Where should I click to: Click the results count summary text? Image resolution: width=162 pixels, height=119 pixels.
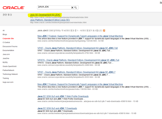pyautogui.click(x=70, y=30)
